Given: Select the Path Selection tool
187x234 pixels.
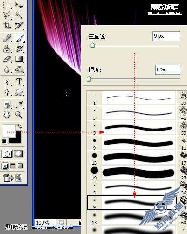Looking at the screenshot, I should tap(7, 82).
